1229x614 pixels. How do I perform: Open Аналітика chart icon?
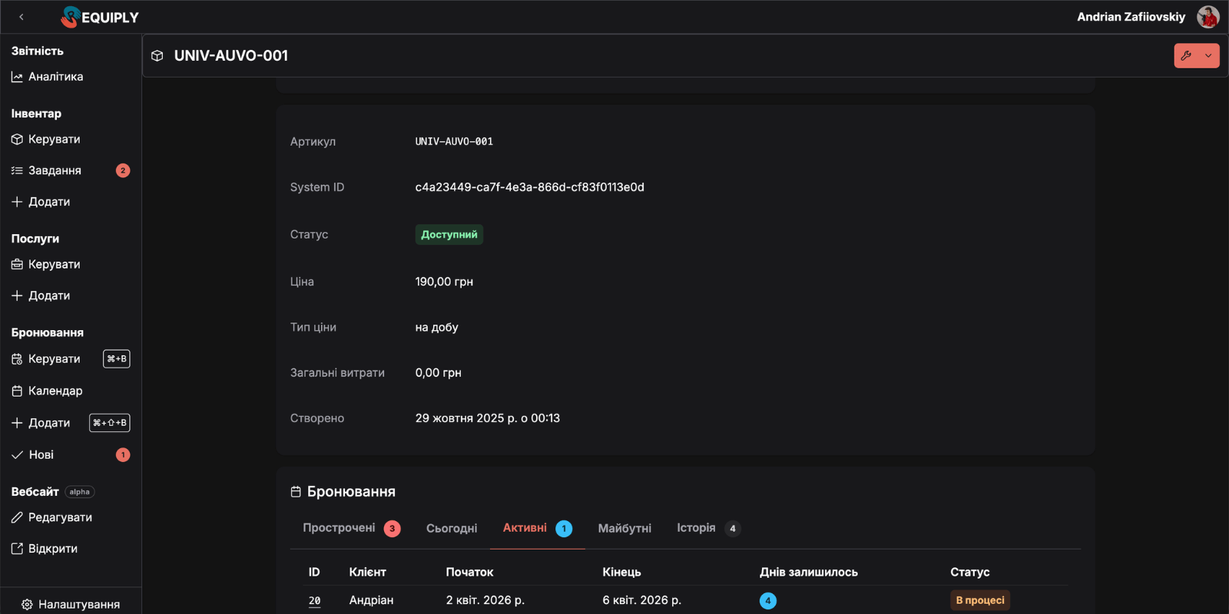(x=17, y=77)
